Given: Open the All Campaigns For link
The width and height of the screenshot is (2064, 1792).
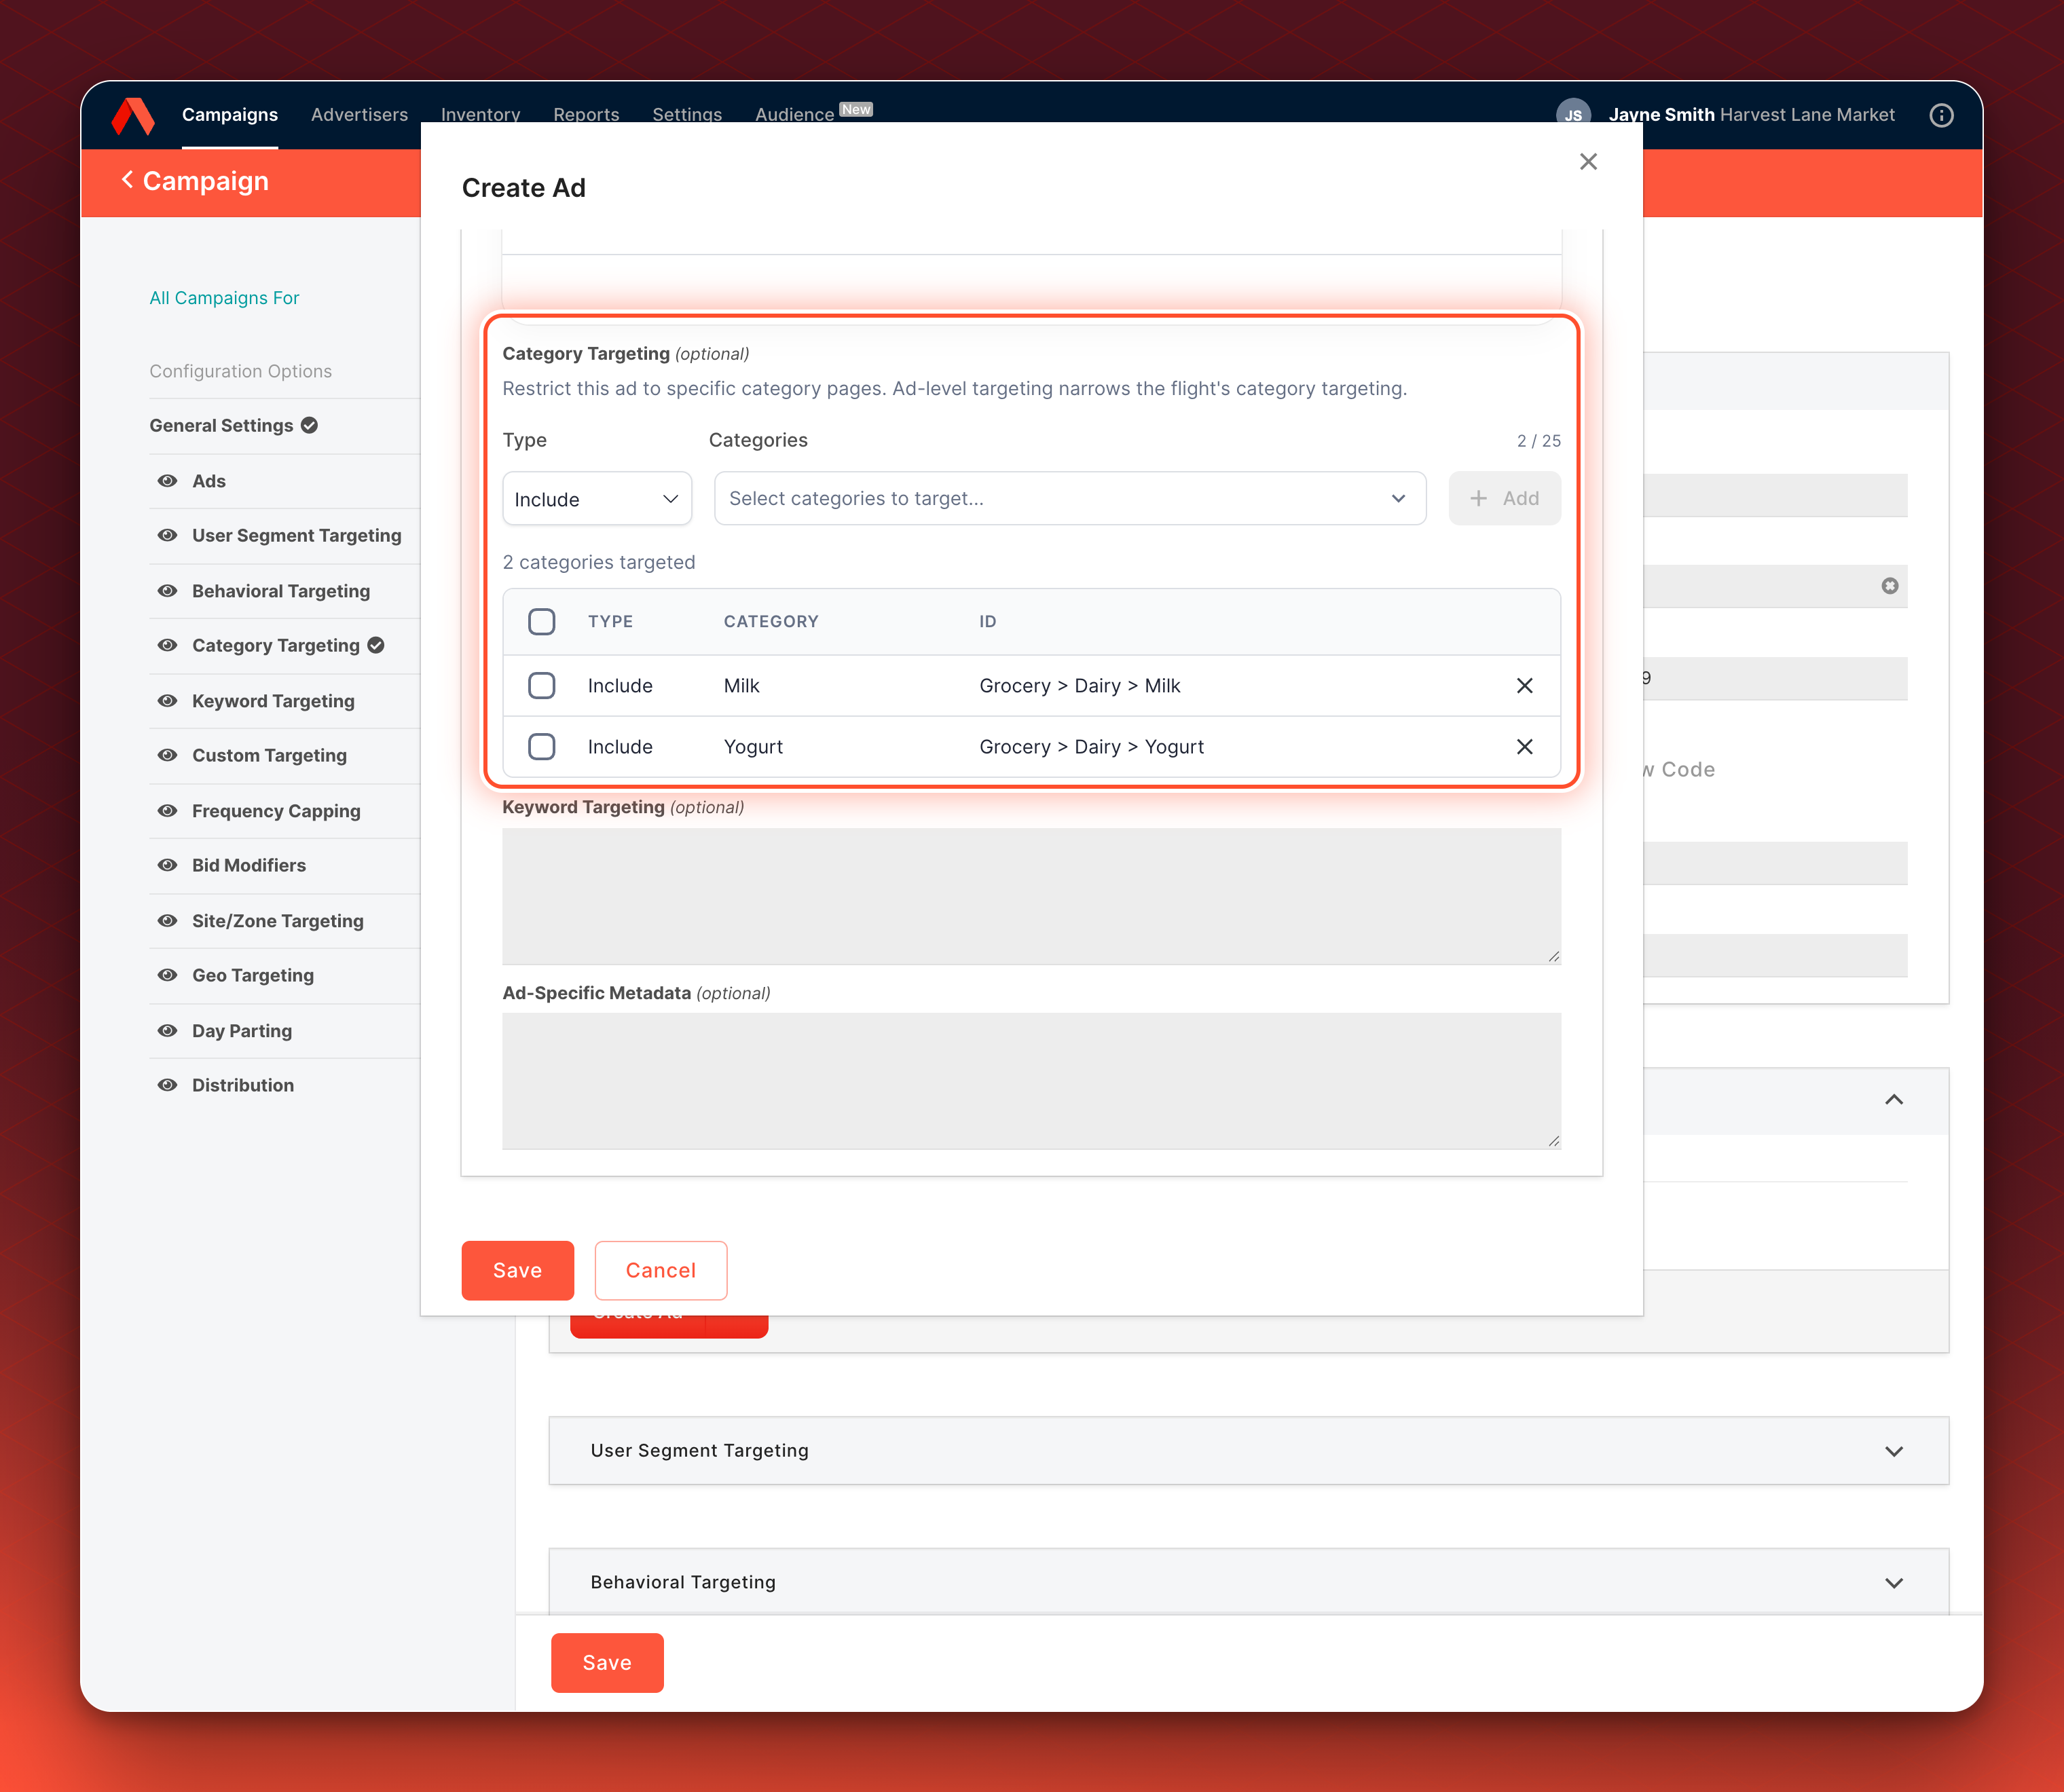Looking at the screenshot, I should tap(224, 298).
